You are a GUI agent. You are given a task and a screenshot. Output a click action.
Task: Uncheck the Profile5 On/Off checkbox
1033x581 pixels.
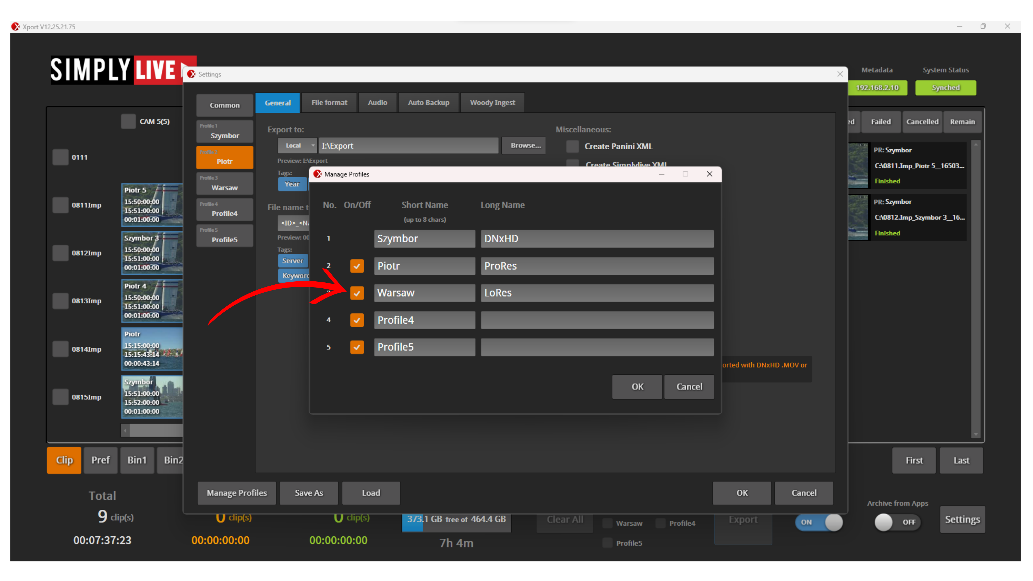click(x=356, y=347)
